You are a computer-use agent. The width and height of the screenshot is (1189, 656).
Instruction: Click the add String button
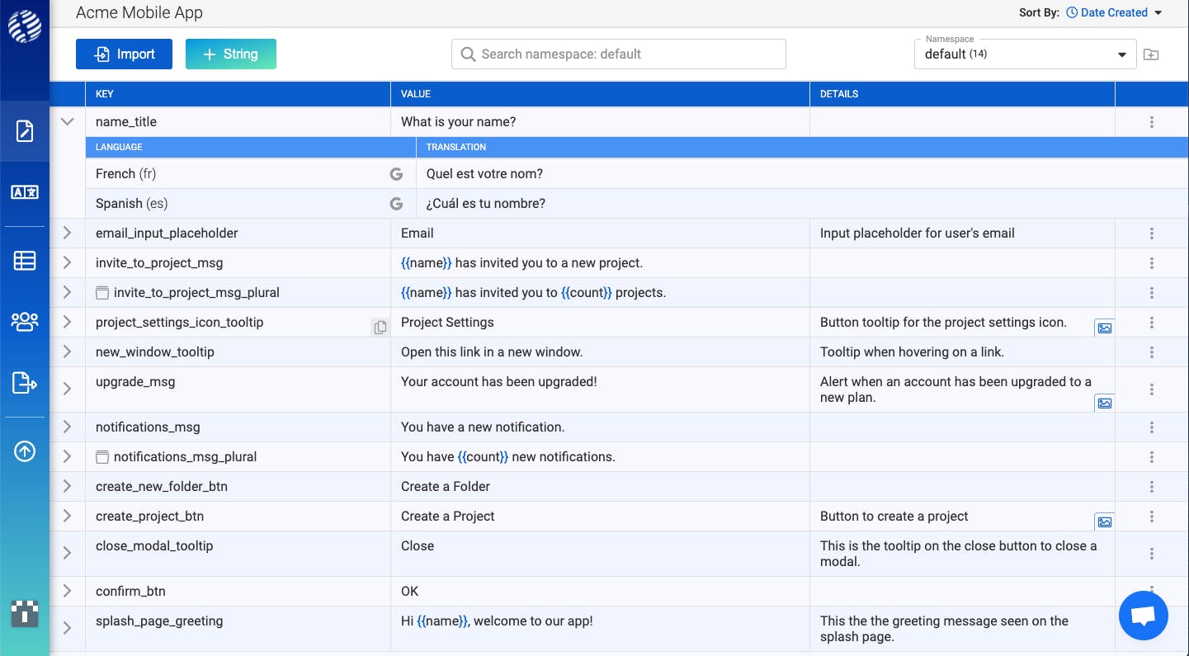click(230, 54)
